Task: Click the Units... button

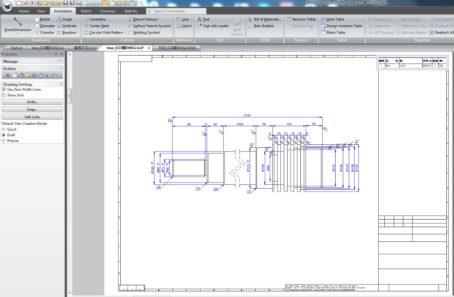Action: [x=32, y=102]
